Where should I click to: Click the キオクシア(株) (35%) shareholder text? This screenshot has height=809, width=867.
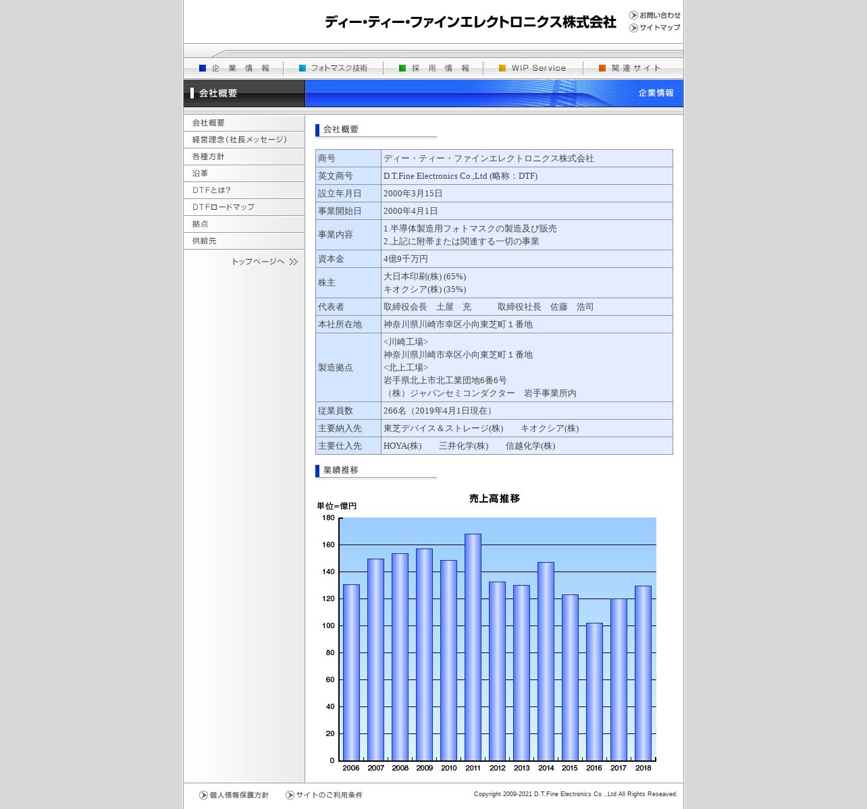(x=425, y=289)
